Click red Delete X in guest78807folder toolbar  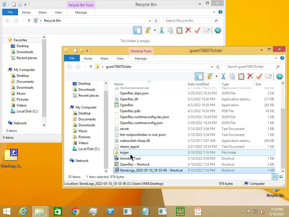tap(250, 76)
